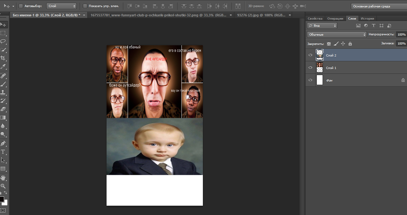Filter layers by type layers icon
Image resolution: width=407 pixels, height=215 pixels.
(x=374, y=26)
